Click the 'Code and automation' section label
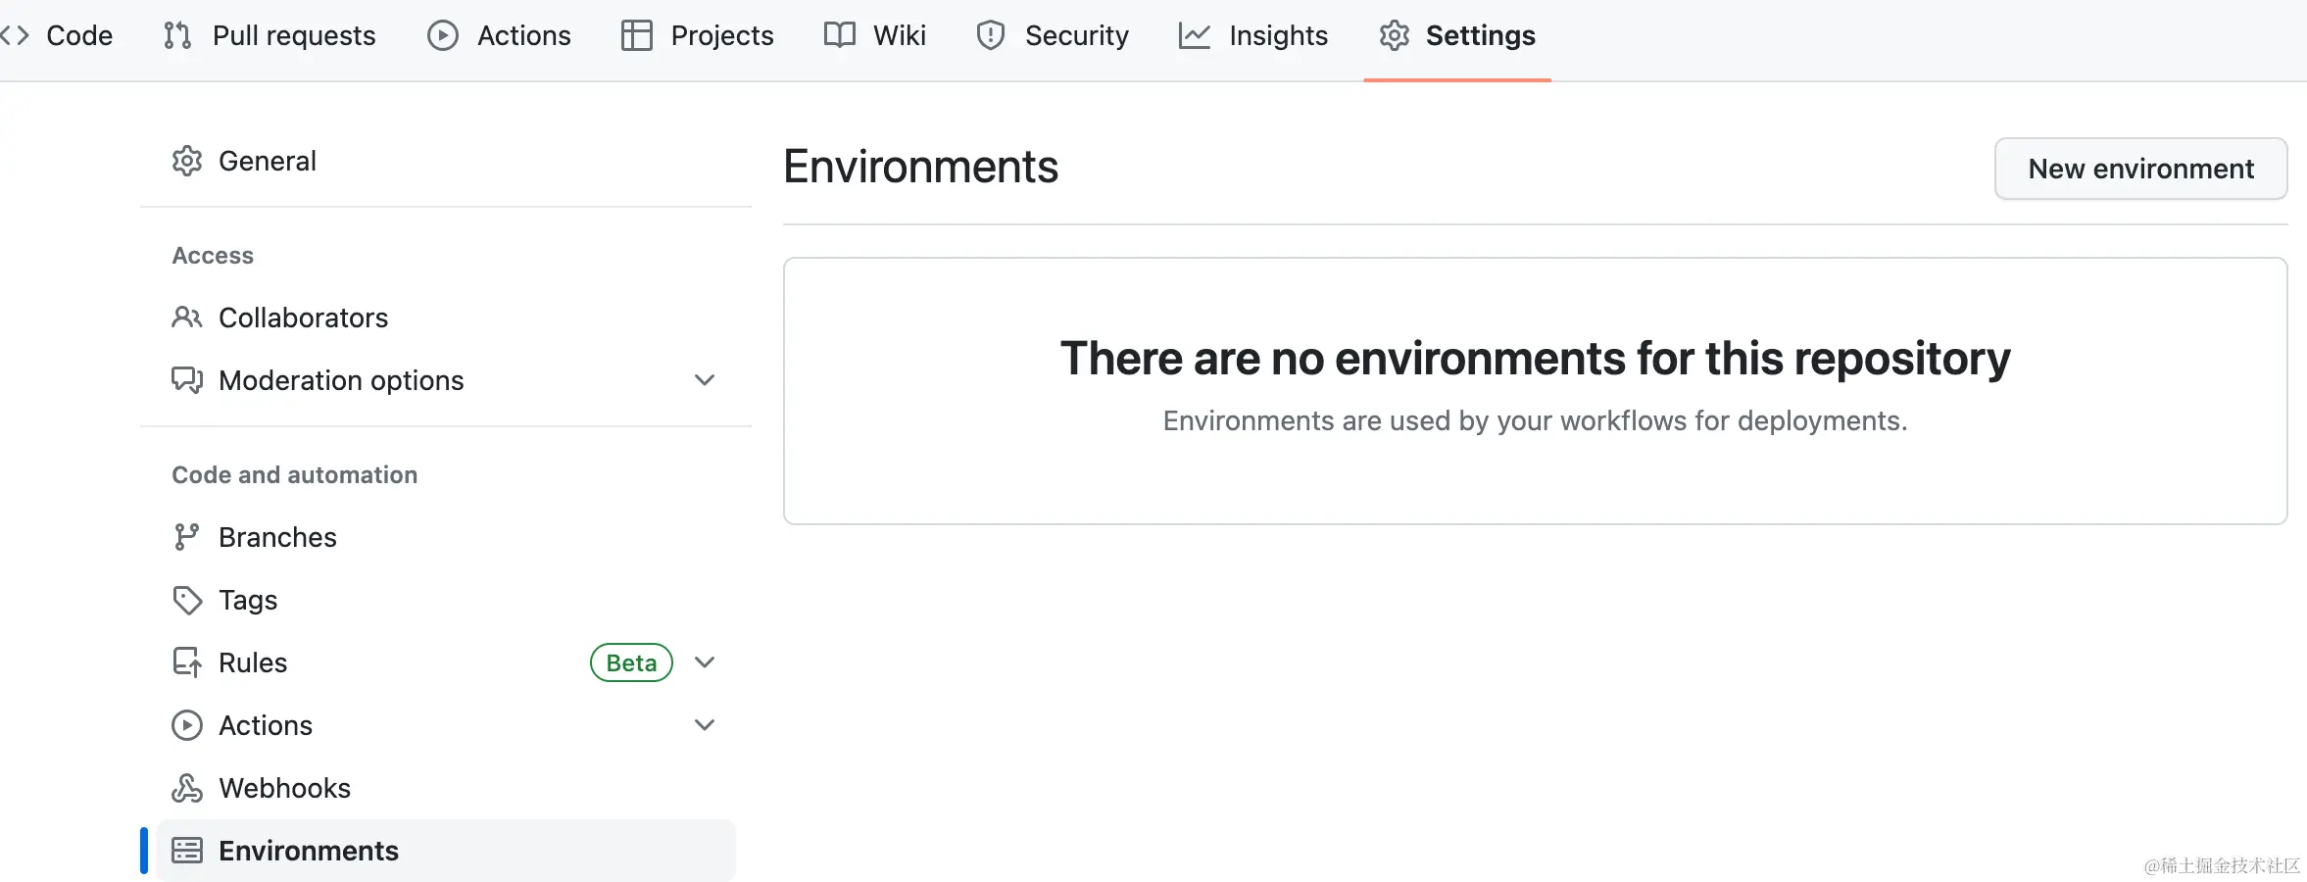 click(295, 474)
